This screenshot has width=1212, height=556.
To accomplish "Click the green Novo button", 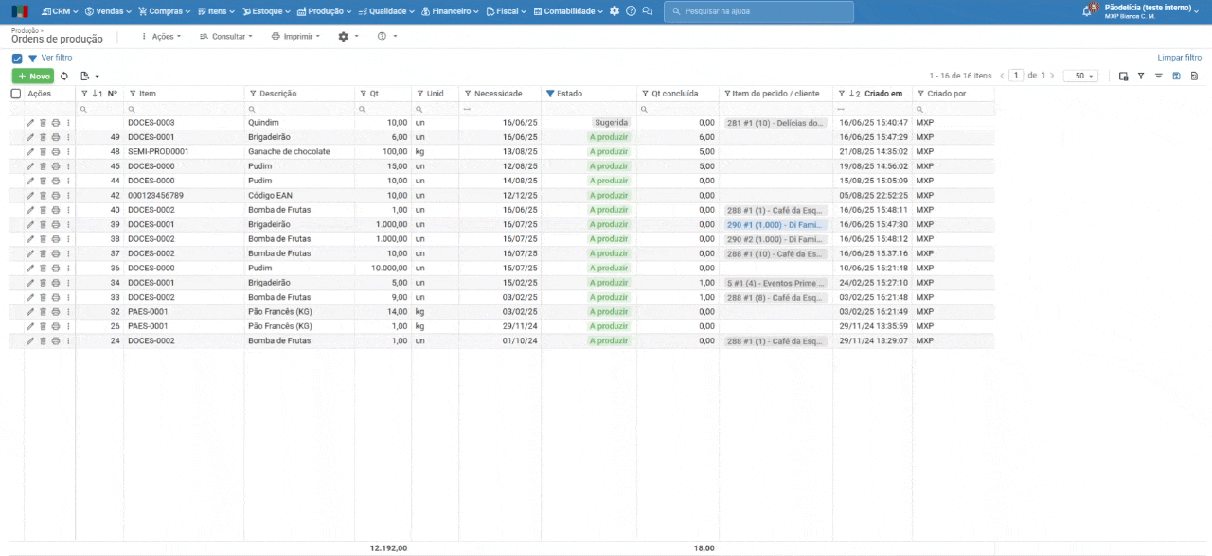I will (33, 76).
